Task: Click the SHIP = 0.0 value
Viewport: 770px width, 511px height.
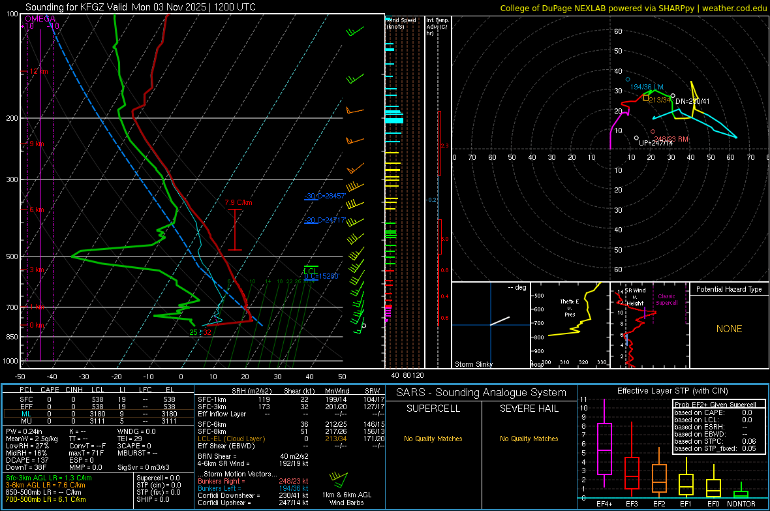Action: (153, 499)
